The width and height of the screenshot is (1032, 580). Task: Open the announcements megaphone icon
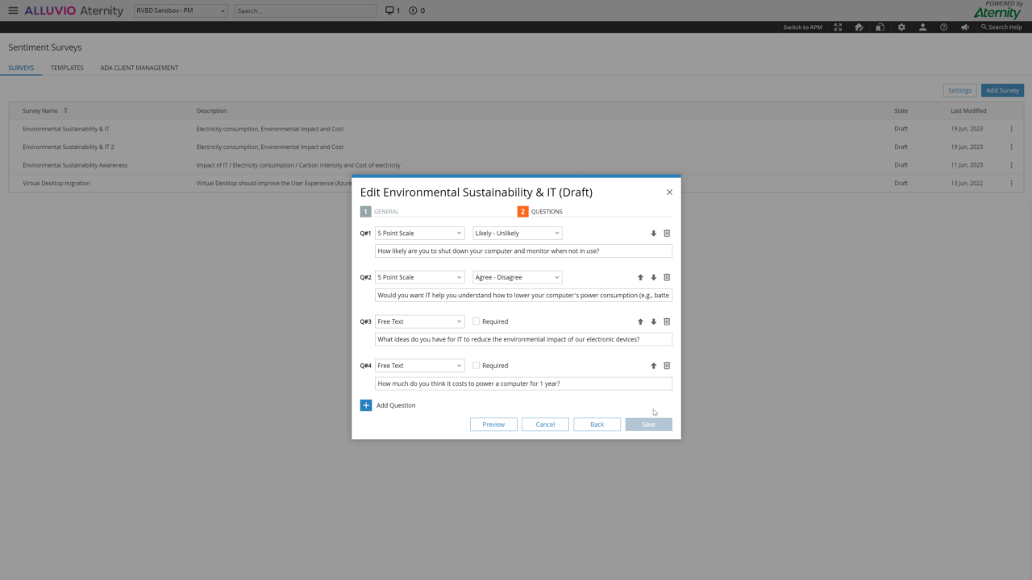[x=964, y=27]
